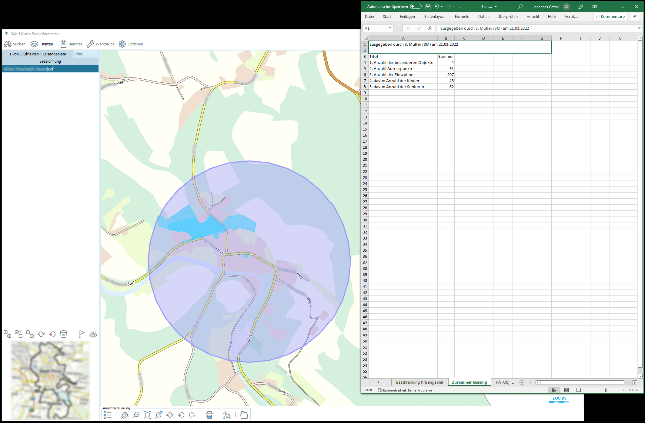Open Quick Access Toolbar customize dropdown
This screenshot has height=423, width=645.
[460, 7]
